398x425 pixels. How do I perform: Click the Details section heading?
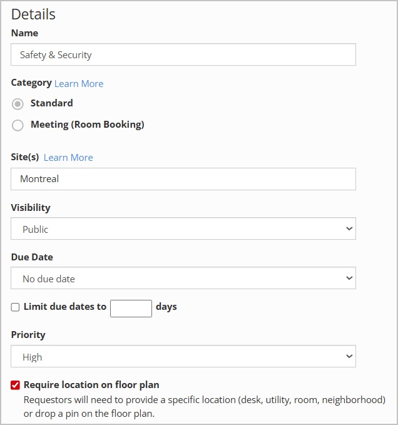(x=33, y=14)
